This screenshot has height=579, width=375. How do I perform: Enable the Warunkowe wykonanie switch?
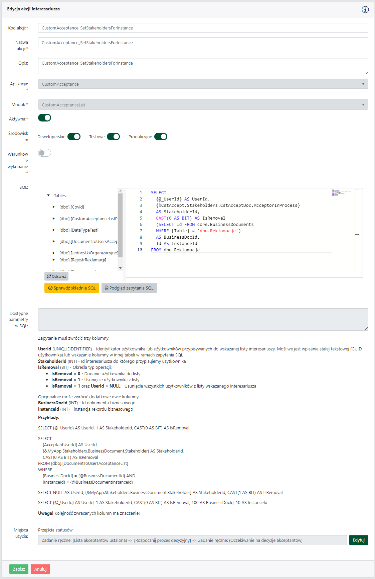click(x=44, y=153)
